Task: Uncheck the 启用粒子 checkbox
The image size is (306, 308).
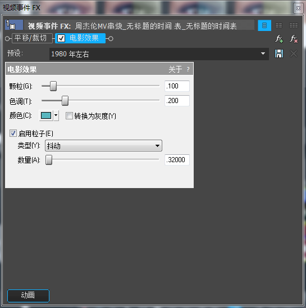Action: (13, 133)
